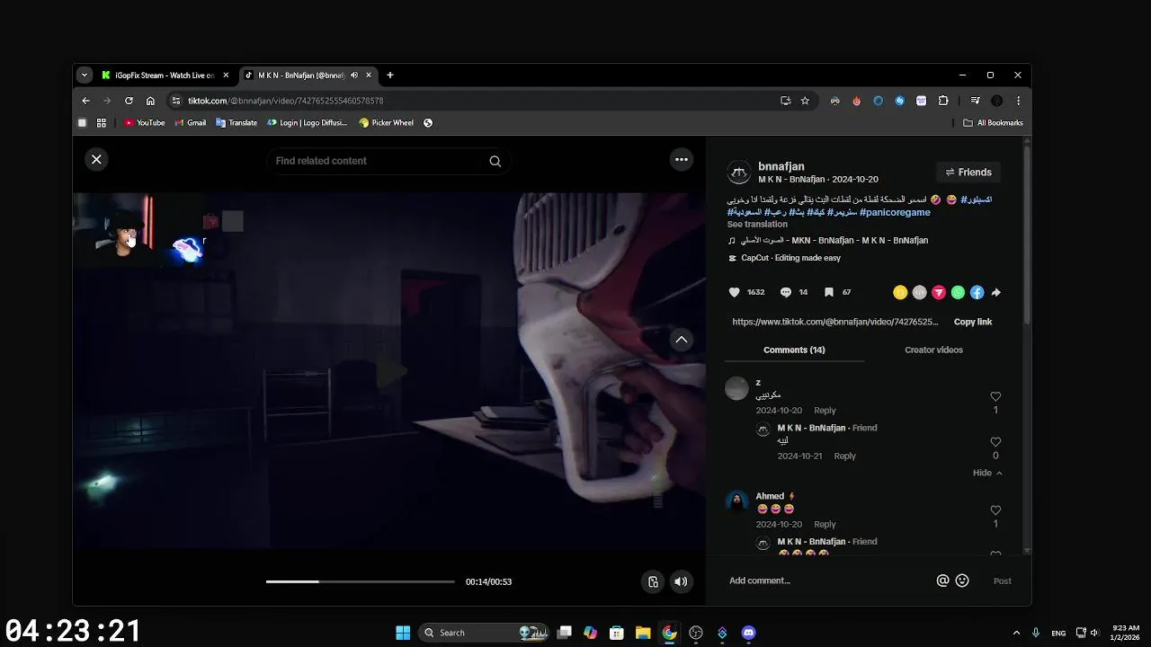
Task: Open YouTube bookmark
Action: pos(145,123)
